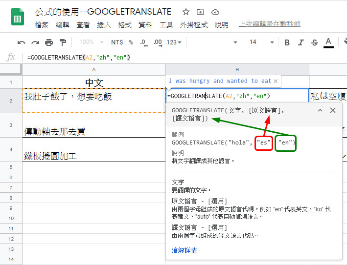The height and width of the screenshot is (265, 347).
Task: Select the row 10 header
Action: click(x=11, y=218)
